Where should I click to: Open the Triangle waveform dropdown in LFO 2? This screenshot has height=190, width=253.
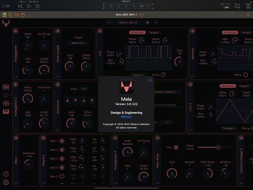pyautogui.click(x=229, y=128)
